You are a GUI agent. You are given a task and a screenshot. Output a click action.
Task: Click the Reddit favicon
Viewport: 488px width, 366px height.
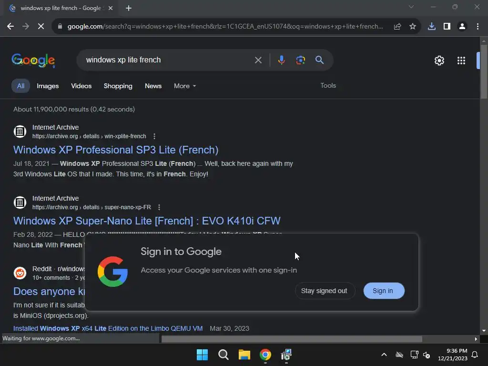[x=20, y=273]
